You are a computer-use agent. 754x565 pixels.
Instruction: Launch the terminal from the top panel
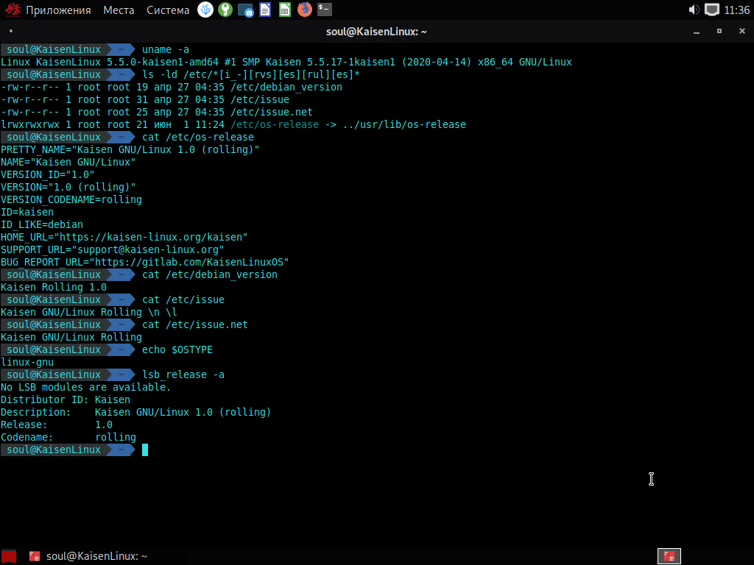[325, 9]
